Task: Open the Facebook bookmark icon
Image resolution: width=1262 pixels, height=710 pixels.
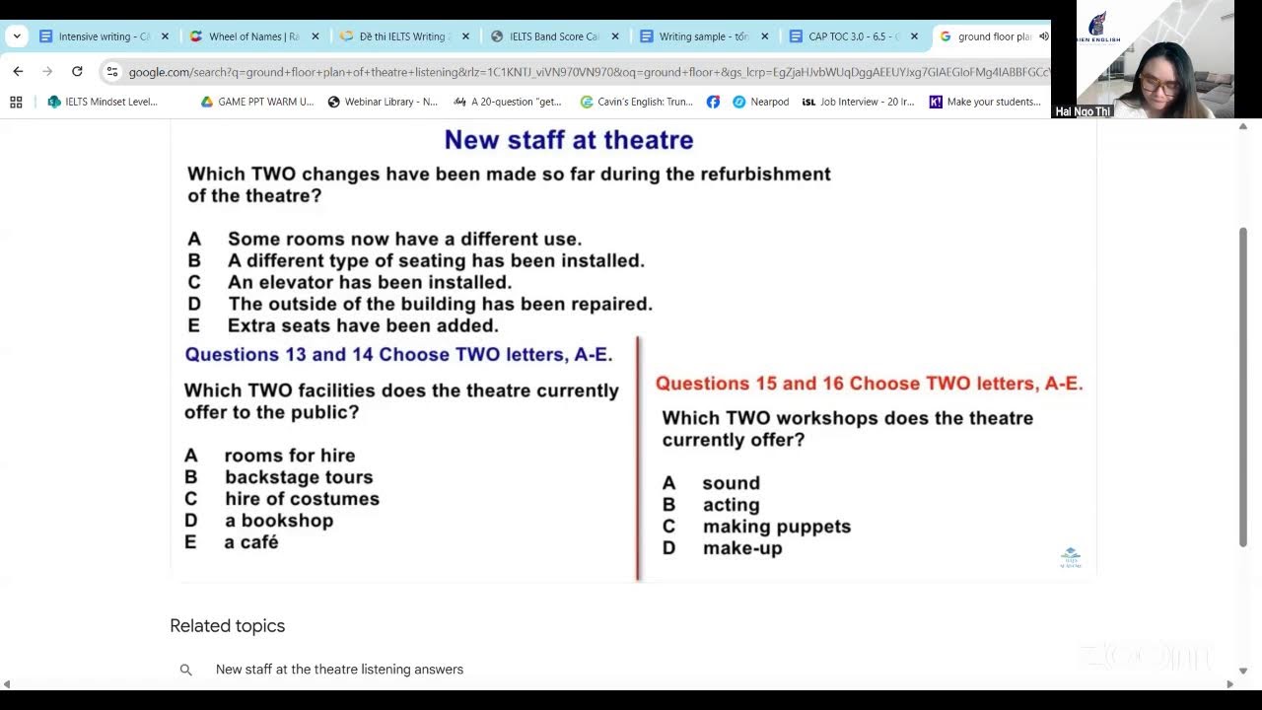Action: point(713,102)
